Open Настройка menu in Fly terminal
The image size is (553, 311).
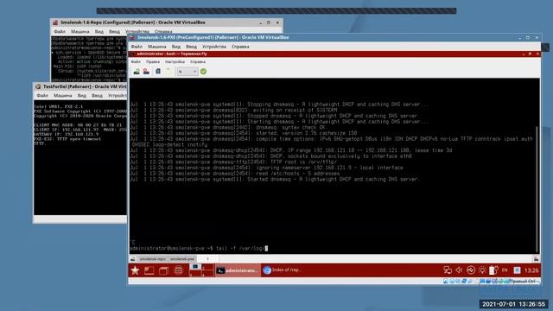coord(175,61)
